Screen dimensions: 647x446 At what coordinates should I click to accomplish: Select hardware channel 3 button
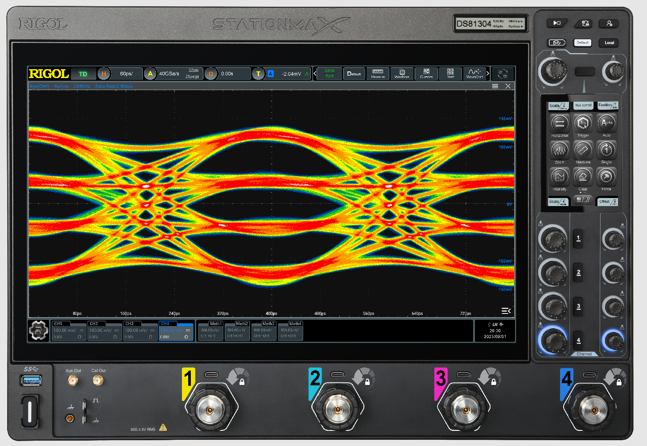point(578,306)
